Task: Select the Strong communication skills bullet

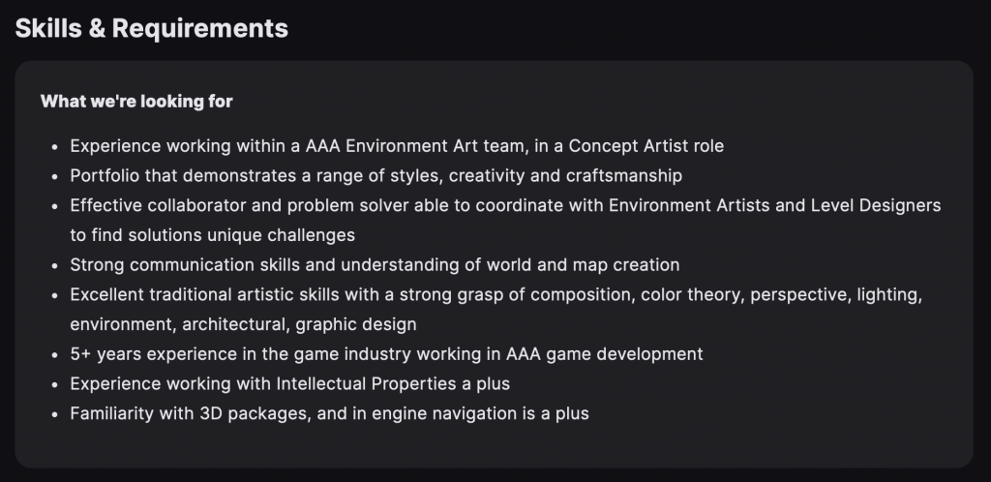Action: (x=375, y=264)
